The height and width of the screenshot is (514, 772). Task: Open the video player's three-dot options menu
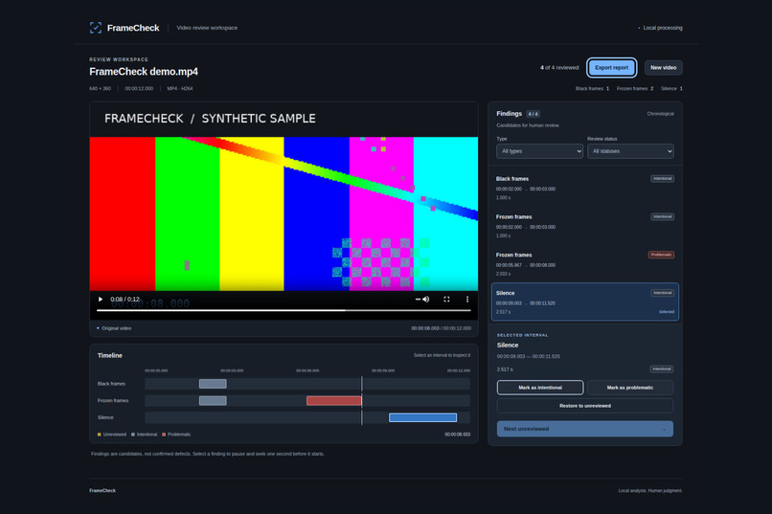pos(467,299)
